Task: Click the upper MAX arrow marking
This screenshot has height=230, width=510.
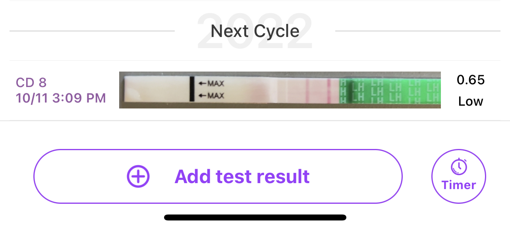Action: coord(211,83)
